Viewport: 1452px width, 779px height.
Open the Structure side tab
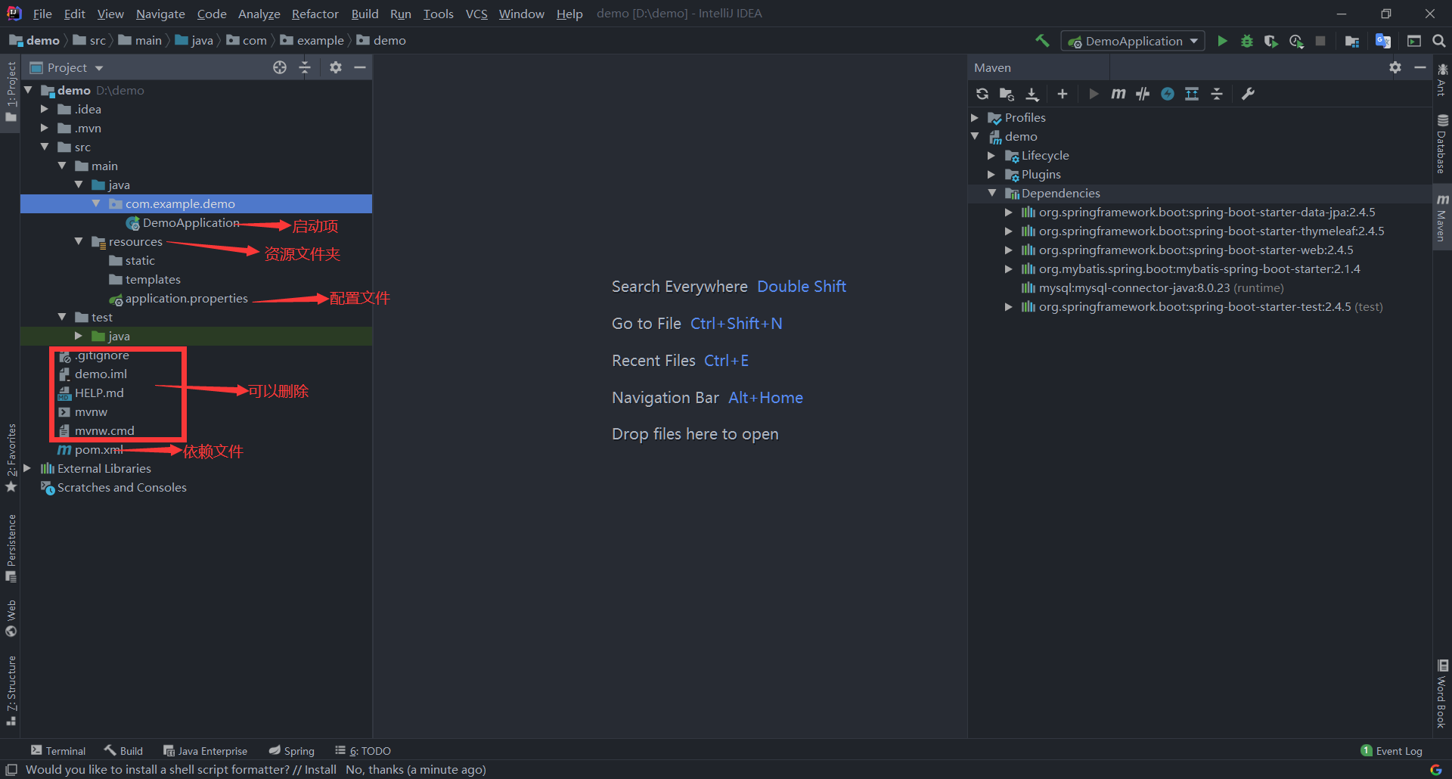coord(11,691)
